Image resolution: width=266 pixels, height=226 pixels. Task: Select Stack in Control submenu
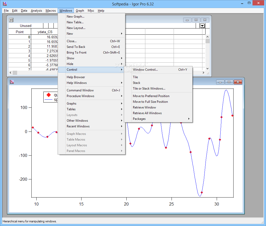coord(158,83)
